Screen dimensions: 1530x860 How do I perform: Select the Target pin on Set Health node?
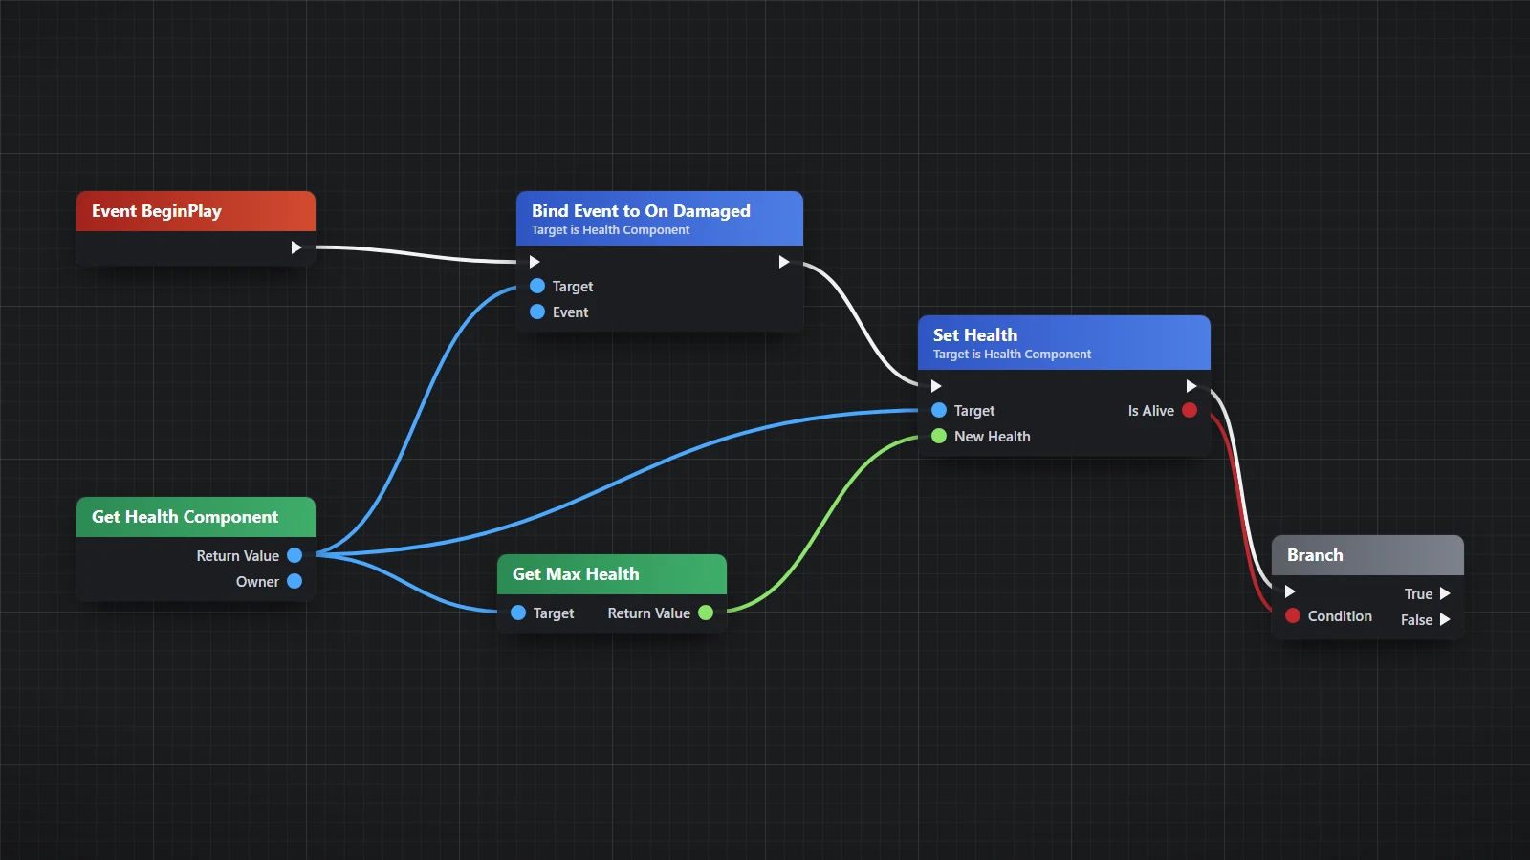(x=939, y=410)
